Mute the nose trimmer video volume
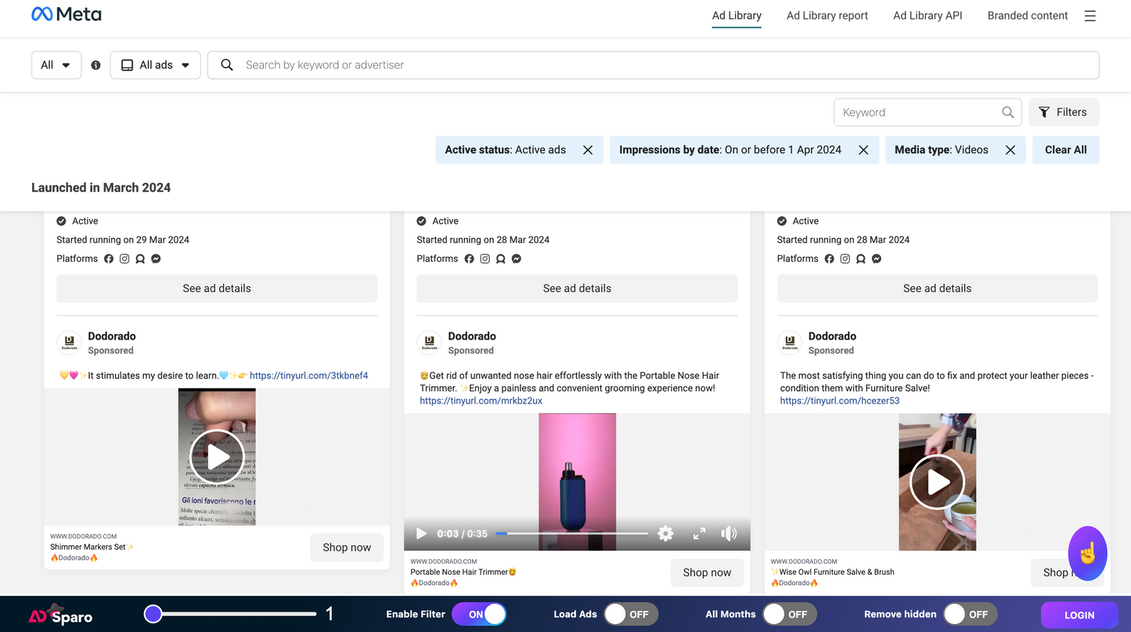The height and width of the screenshot is (632, 1131). click(729, 533)
